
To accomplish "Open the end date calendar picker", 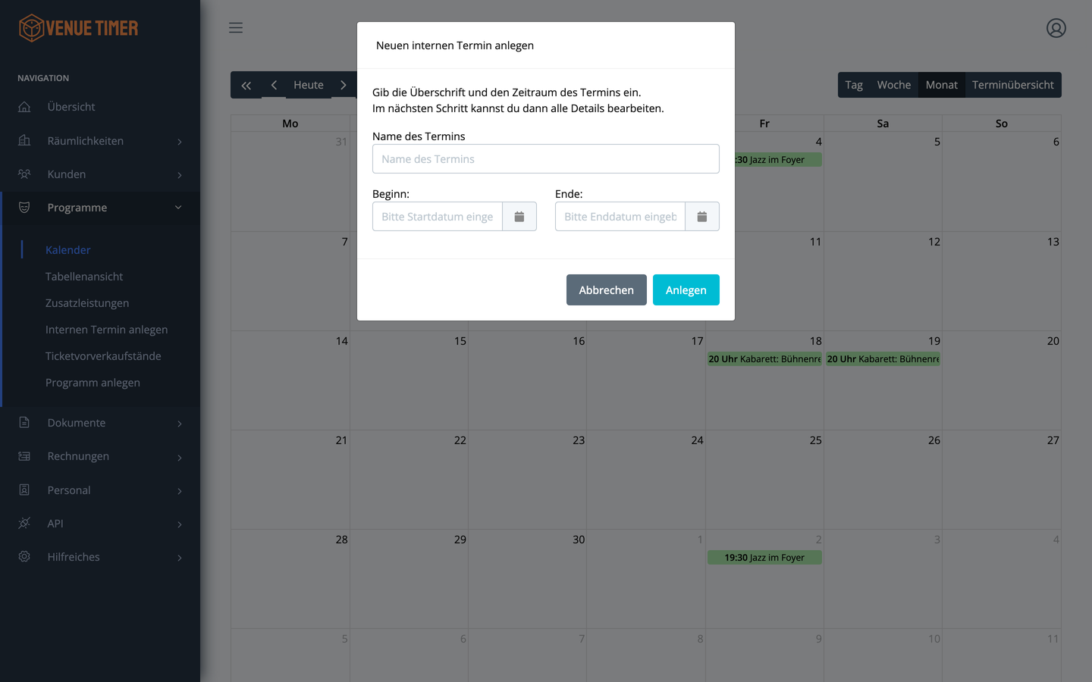I will [702, 217].
